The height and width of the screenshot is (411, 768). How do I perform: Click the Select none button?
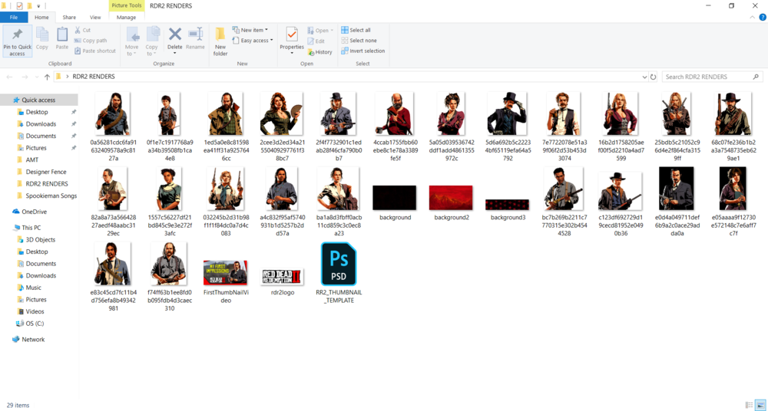(359, 41)
